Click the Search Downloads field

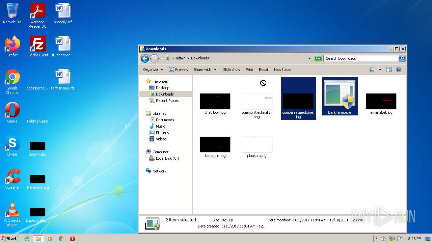click(361, 58)
